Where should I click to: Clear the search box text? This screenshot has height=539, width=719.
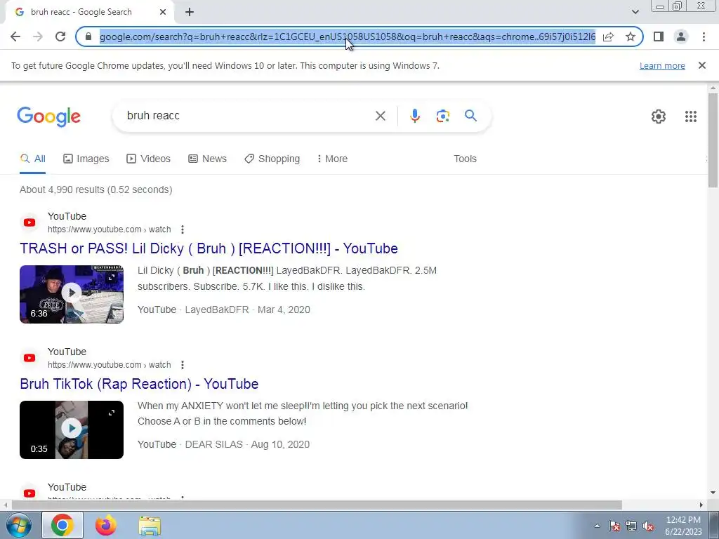pyautogui.click(x=380, y=116)
